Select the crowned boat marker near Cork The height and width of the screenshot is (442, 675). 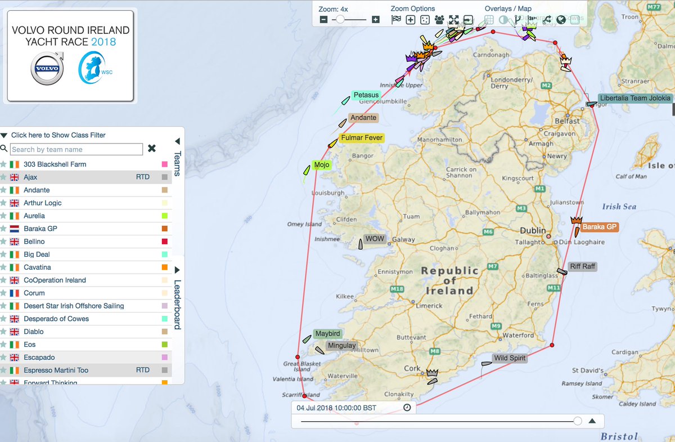432,381
